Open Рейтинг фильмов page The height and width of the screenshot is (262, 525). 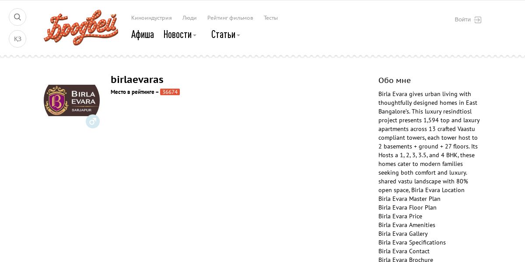(230, 18)
